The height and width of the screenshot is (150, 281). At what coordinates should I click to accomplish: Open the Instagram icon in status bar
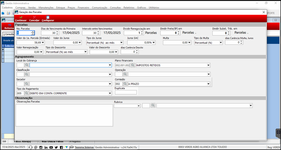41,147
